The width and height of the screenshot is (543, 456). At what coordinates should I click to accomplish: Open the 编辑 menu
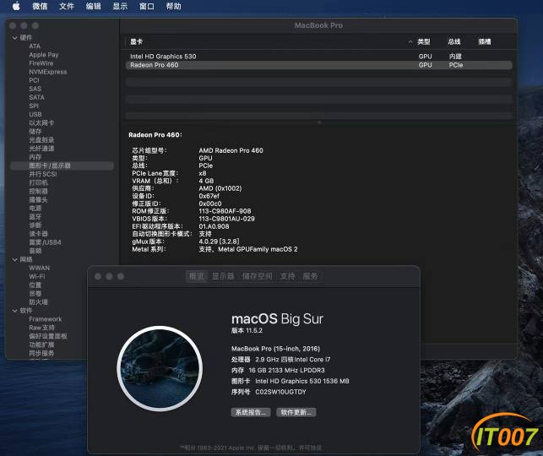pyautogui.click(x=93, y=6)
